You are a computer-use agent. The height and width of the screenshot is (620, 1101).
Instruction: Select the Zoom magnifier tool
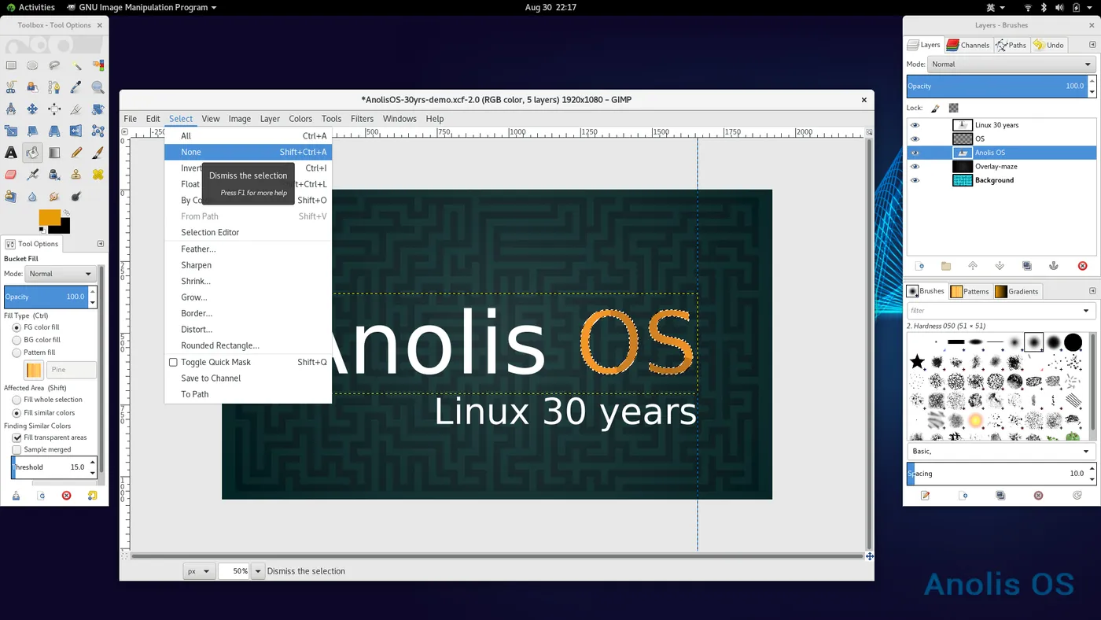pos(98,87)
